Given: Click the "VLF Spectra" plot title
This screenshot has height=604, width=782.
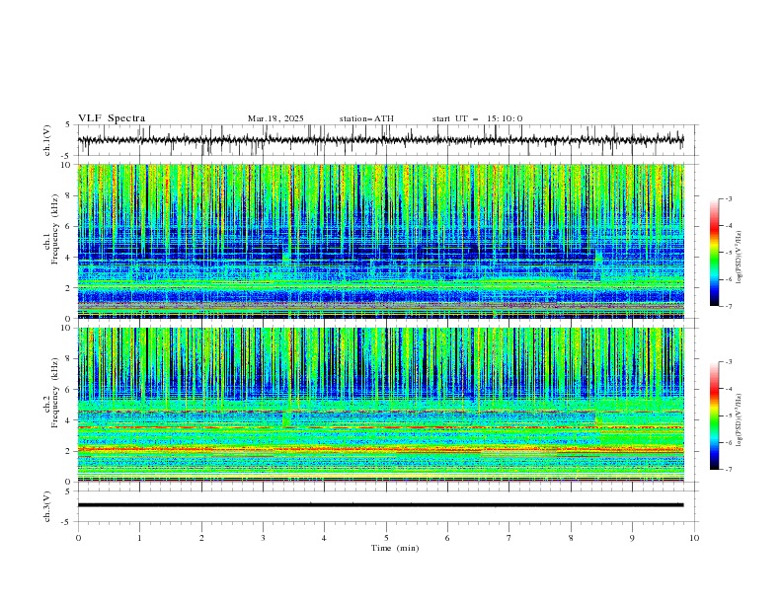Looking at the screenshot, I should [x=112, y=118].
